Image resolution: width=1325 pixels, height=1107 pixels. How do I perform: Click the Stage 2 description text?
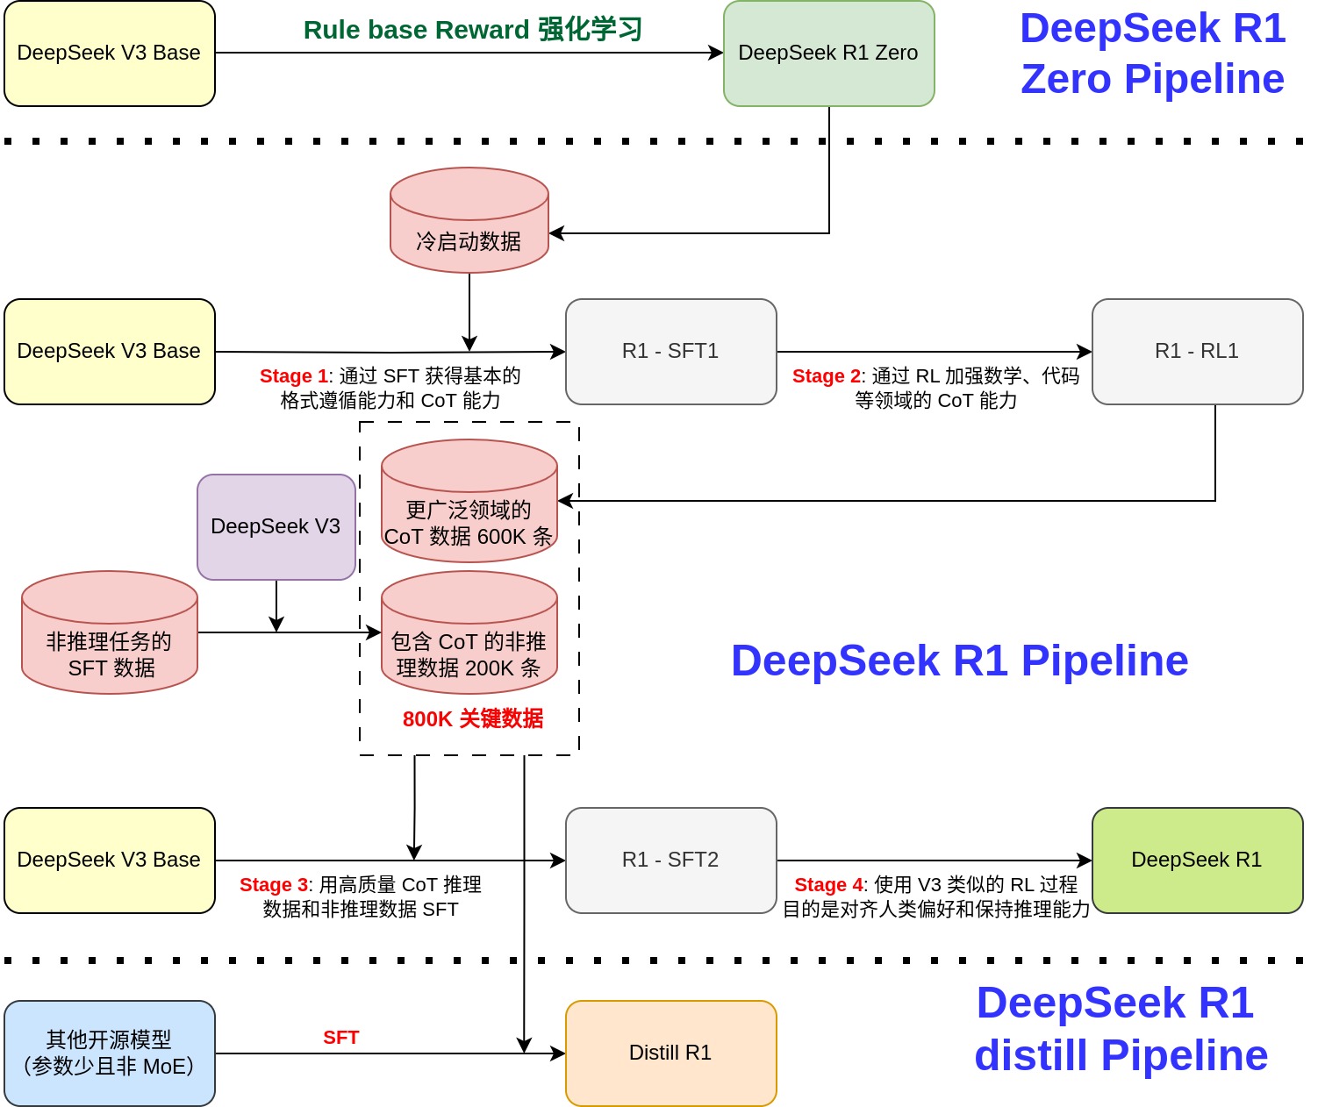point(935,389)
